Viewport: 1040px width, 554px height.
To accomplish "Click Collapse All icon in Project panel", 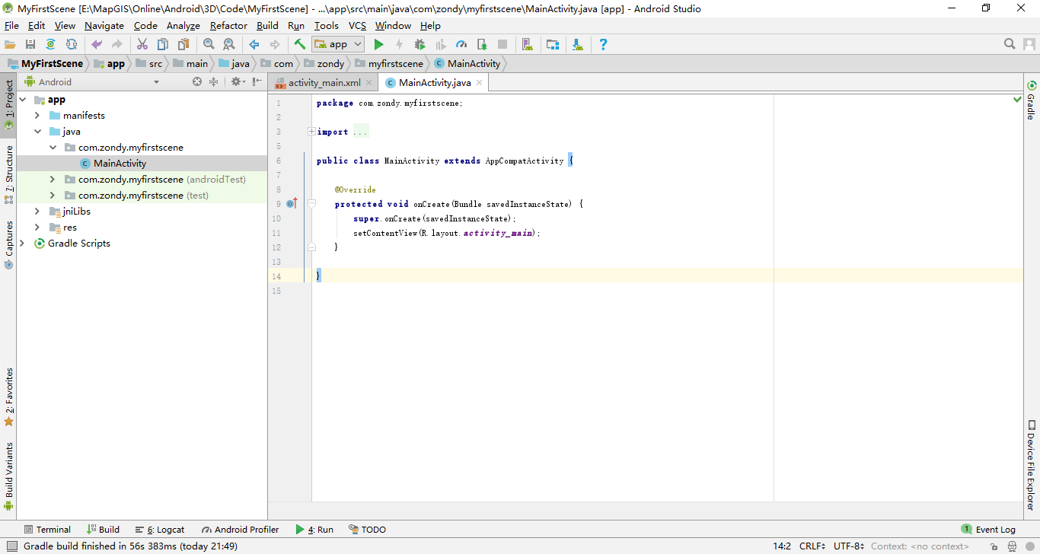I will (214, 81).
